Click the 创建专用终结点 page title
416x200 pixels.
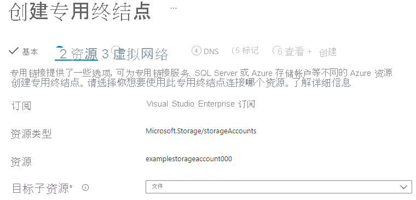pyautogui.click(x=80, y=12)
